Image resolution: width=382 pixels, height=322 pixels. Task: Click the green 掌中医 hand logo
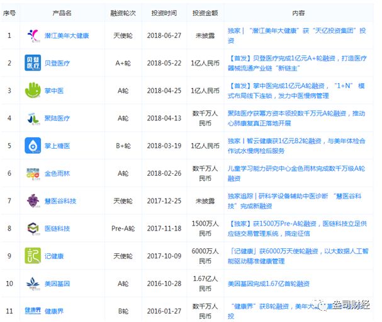point(33,91)
